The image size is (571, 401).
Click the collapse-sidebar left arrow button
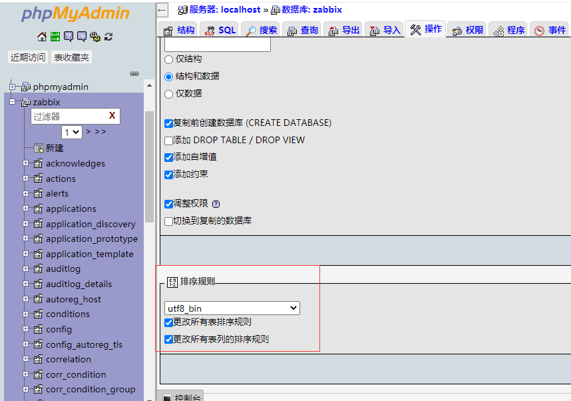coord(162,10)
